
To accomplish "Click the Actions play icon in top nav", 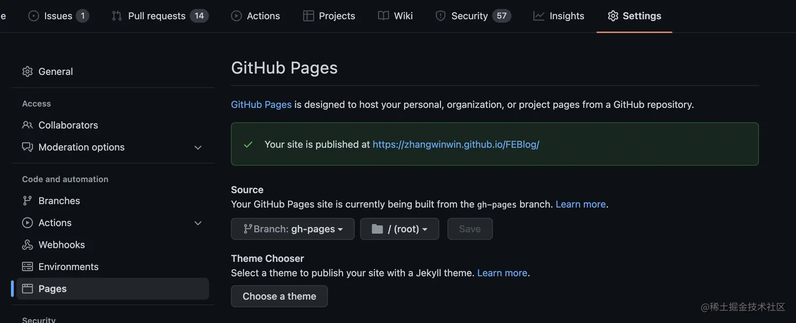I will [236, 16].
